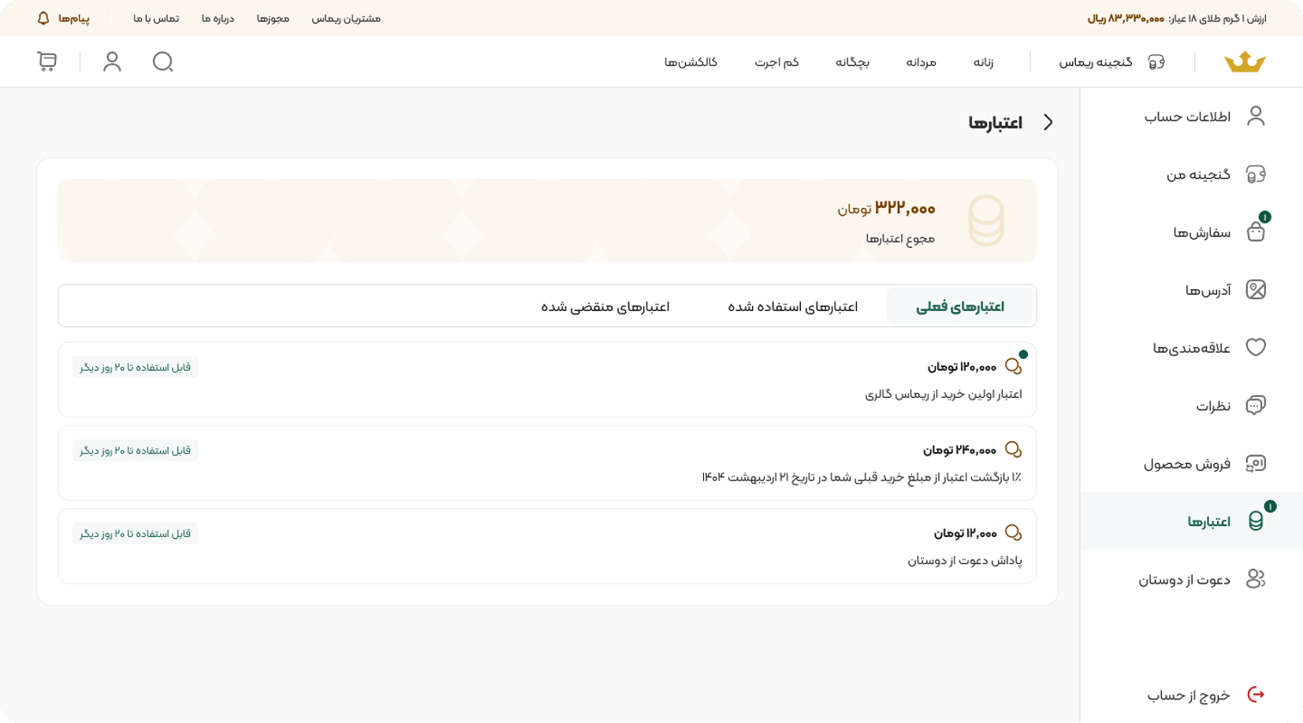This screenshot has width=1303, height=723.
Task: Open the مشتریان ریماس link
Action: click(346, 18)
